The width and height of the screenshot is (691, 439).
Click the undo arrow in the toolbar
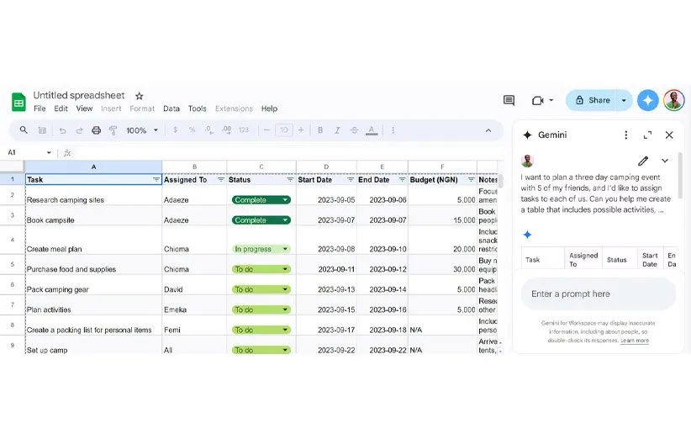pyautogui.click(x=62, y=130)
